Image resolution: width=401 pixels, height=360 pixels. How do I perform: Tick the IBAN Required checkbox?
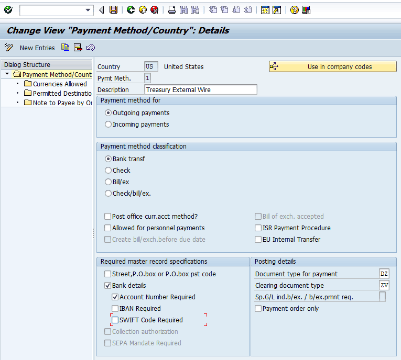pyautogui.click(x=115, y=309)
